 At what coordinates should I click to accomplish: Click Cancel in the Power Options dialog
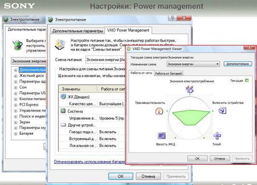148,176
